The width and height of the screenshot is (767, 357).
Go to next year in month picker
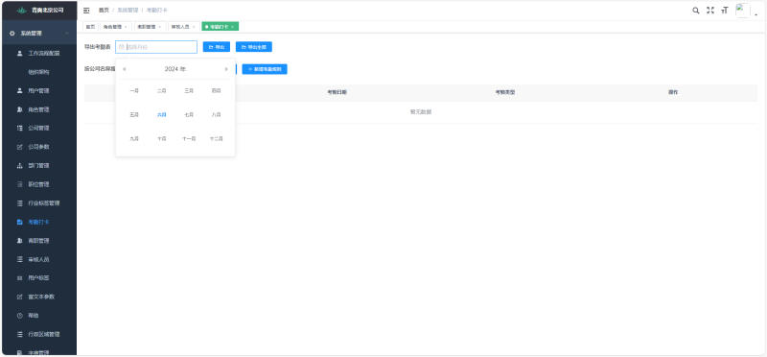point(226,69)
